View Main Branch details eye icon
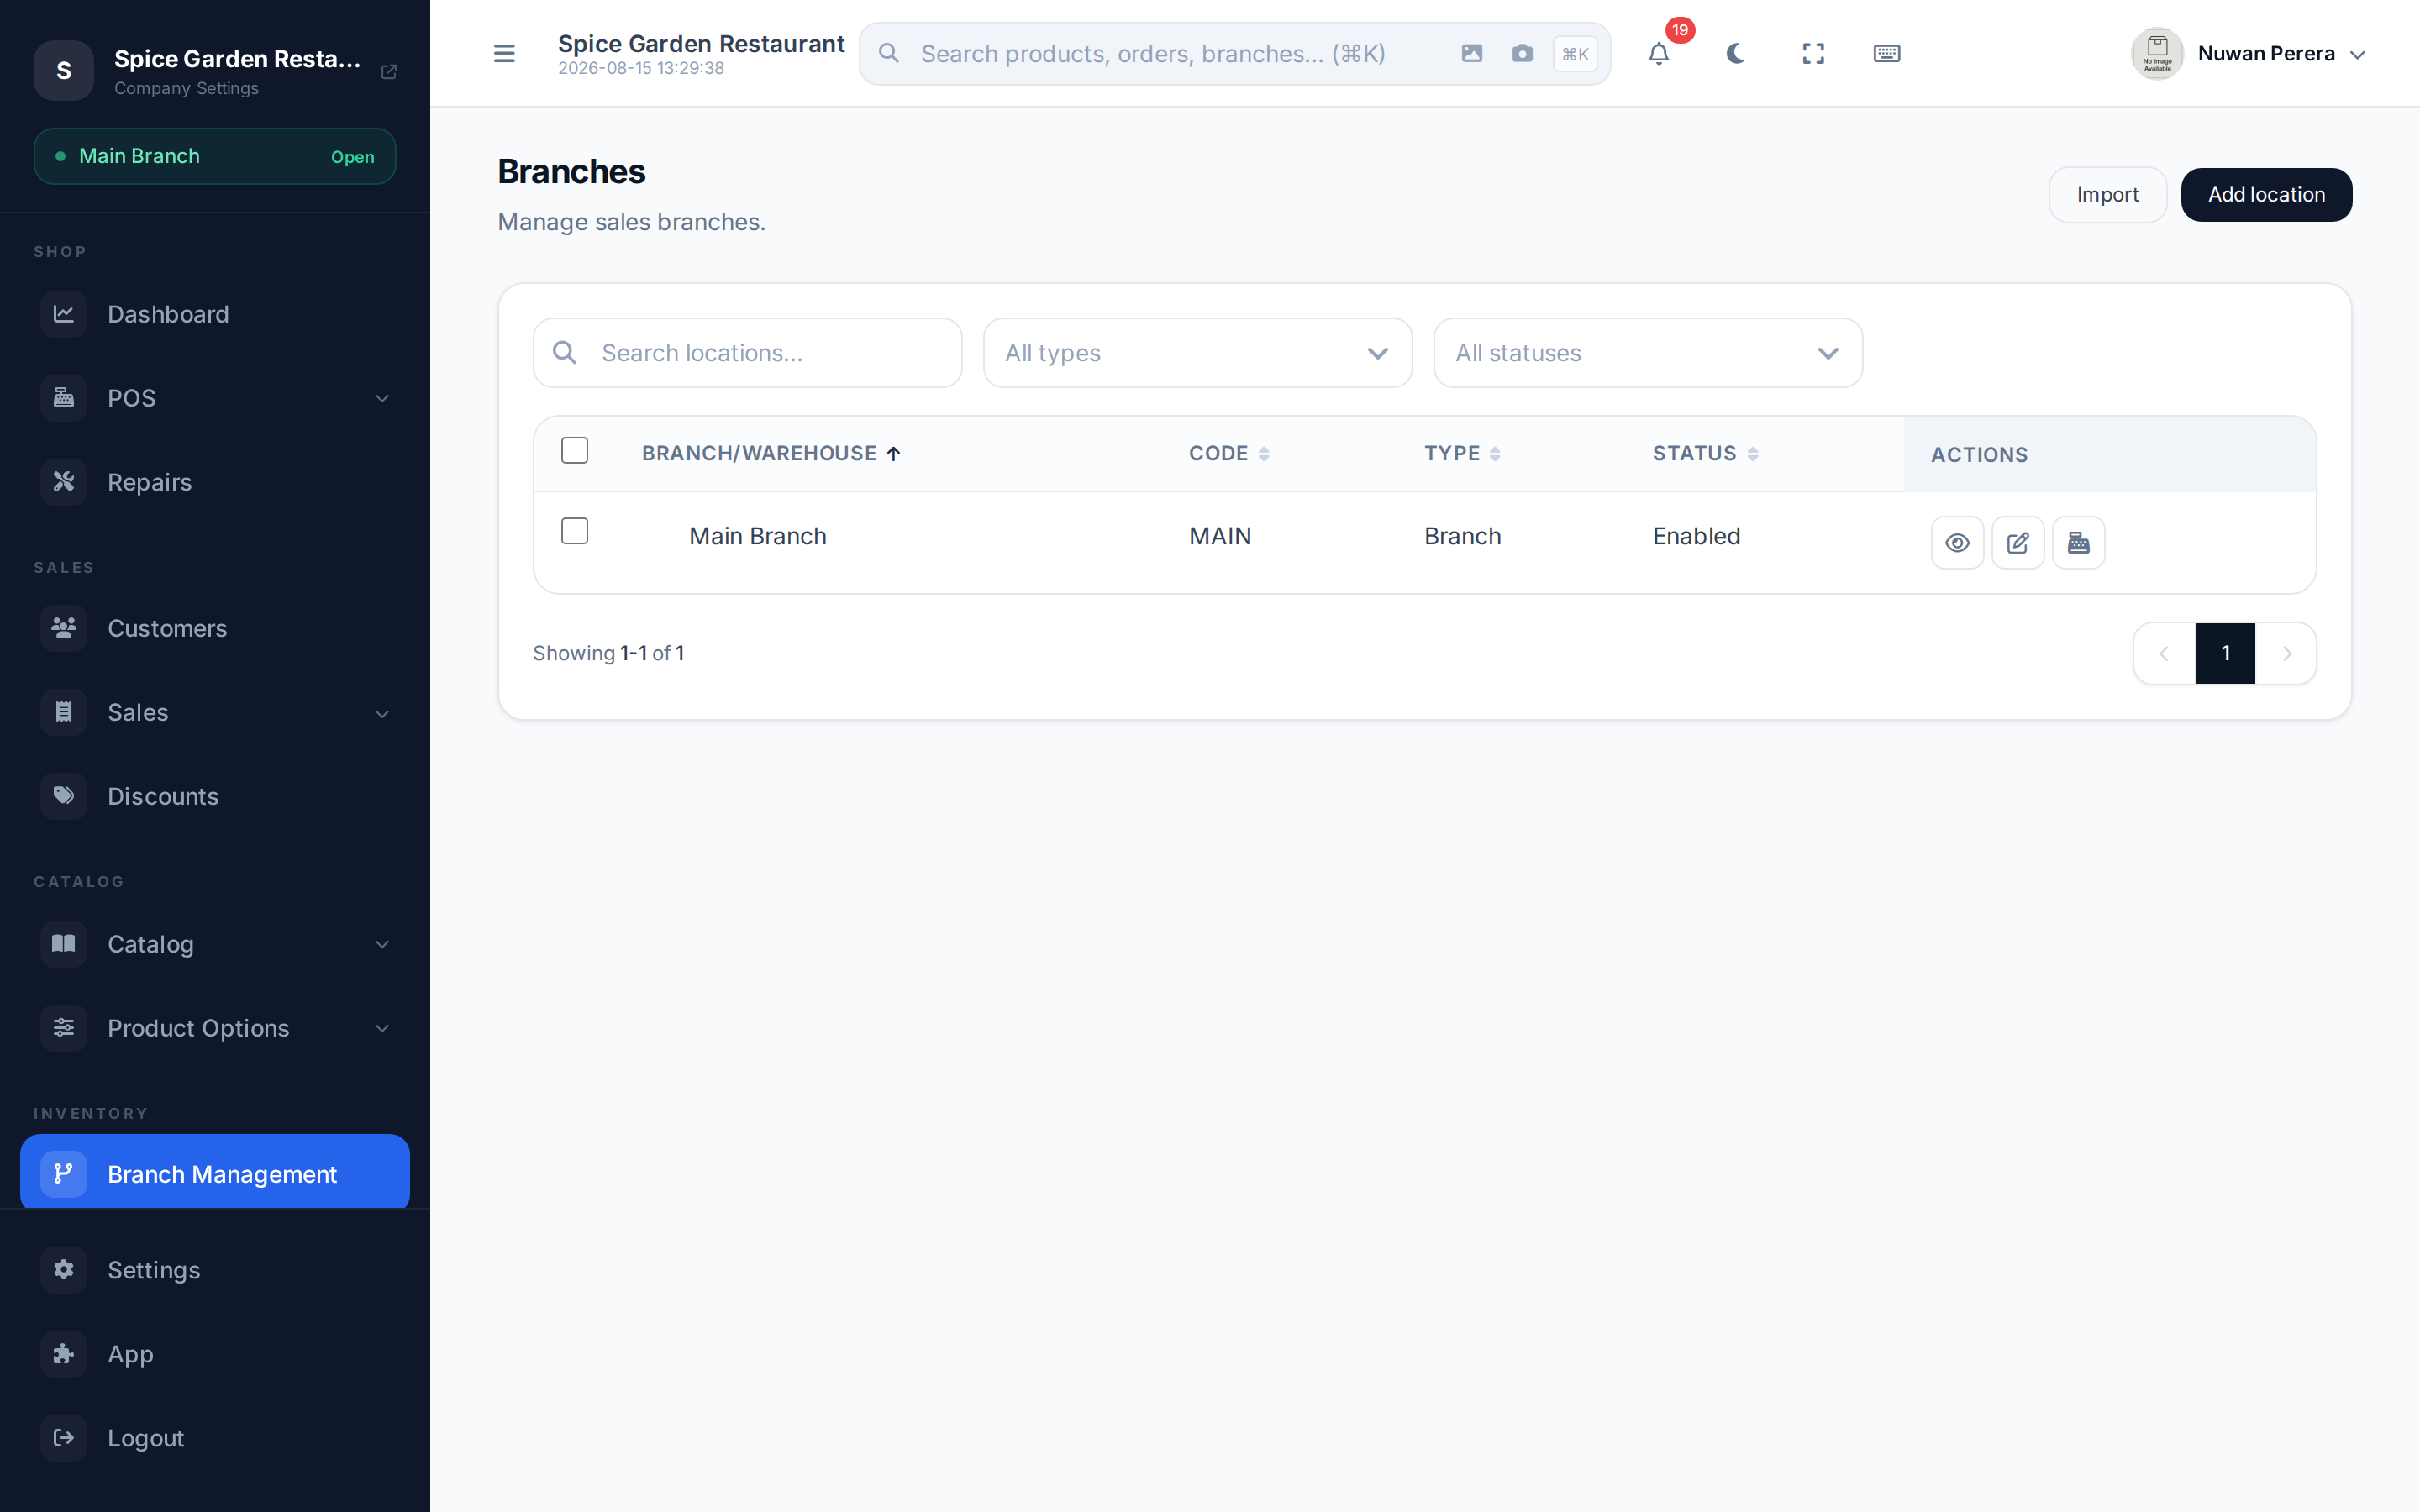This screenshot has height=1512, width=2420. pos(1957,542)
